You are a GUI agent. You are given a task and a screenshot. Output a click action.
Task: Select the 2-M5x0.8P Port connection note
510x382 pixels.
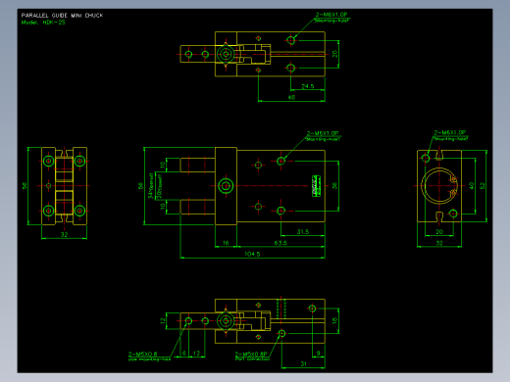pos(252,357)
